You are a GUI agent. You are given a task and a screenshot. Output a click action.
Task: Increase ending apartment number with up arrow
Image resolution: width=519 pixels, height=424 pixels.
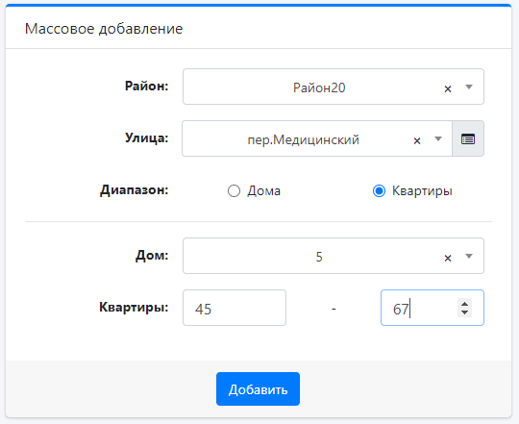click(465, 304)
